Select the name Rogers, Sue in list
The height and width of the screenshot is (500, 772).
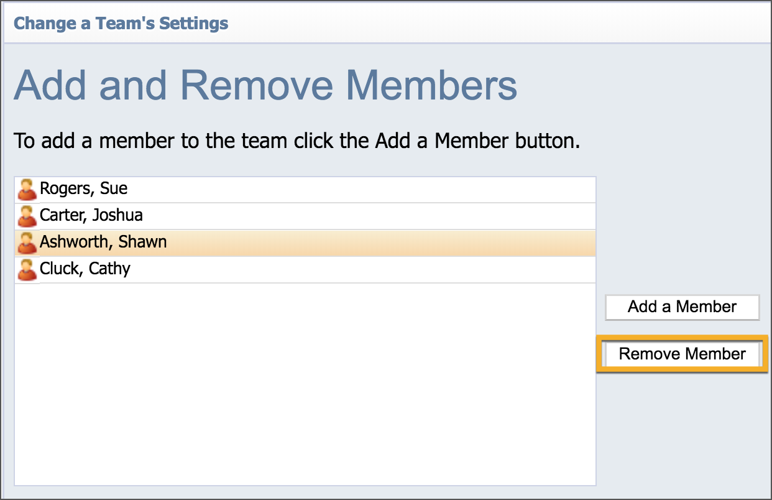(x=83, y=189)
